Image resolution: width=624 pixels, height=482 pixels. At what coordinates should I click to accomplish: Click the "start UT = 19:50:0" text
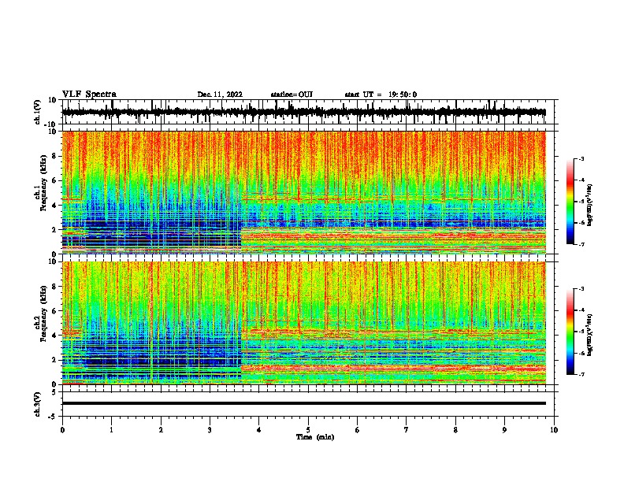point(381,95)
